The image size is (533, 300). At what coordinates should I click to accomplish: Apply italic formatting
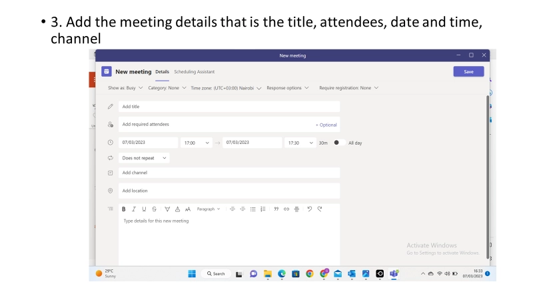pyautogui.click(x=134, y=209)
